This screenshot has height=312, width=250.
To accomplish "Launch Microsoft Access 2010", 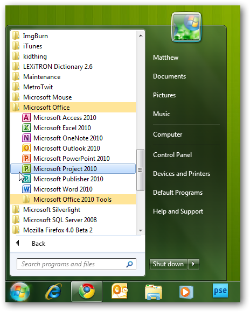I will coord(73,118).
